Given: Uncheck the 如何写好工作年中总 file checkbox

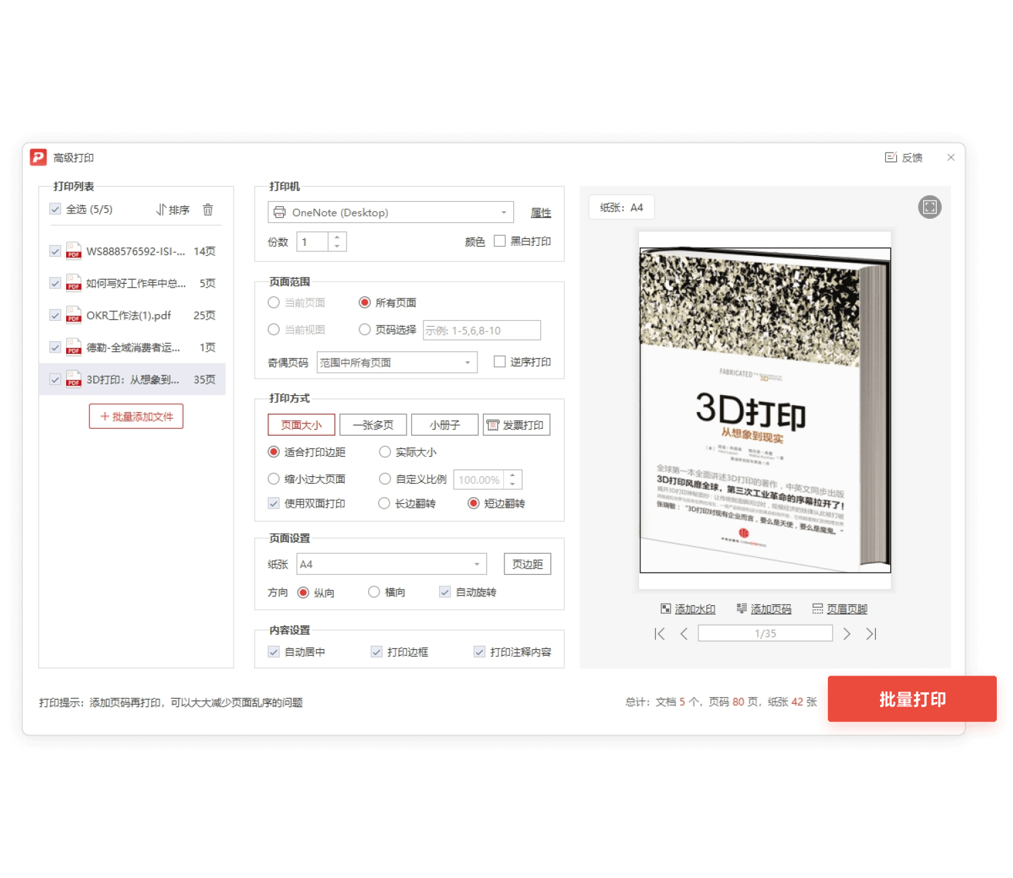Looking at the screenshot, I should [55, 283].
